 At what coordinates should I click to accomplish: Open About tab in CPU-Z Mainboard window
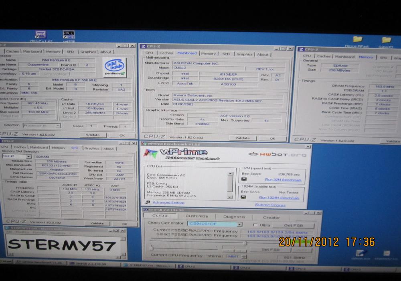[x=263, y=55]
